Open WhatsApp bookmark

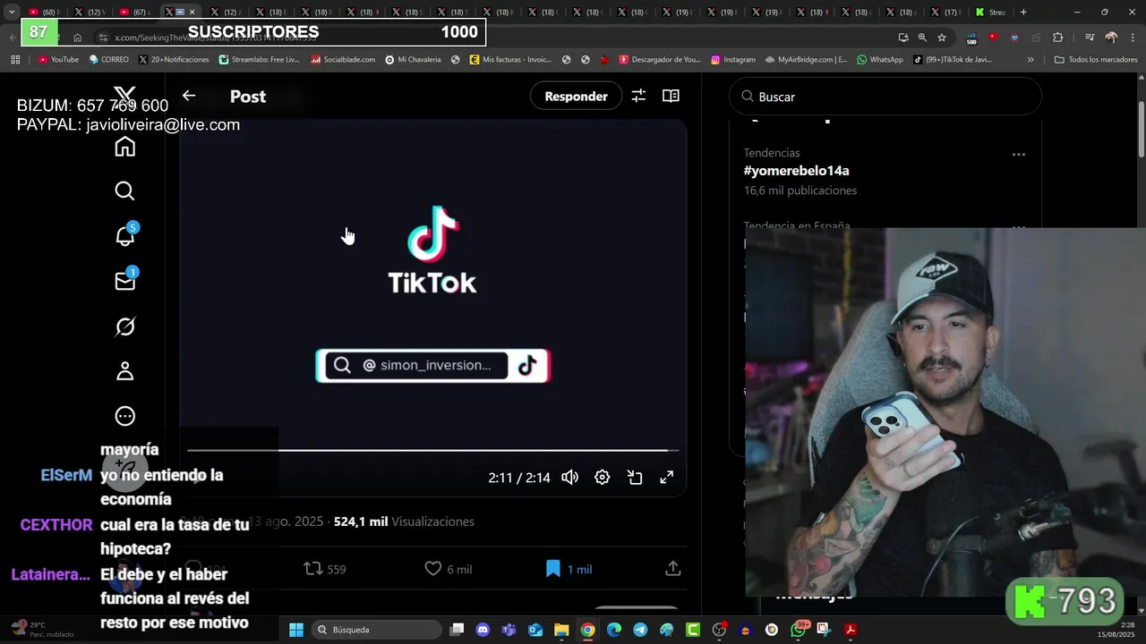coord(880,60)
